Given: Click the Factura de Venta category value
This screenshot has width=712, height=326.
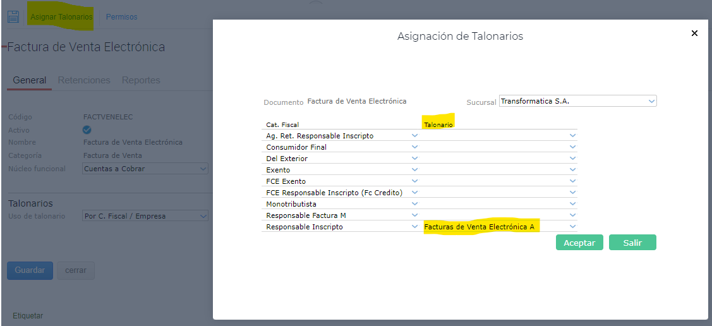Looking at the screenshot, I should pyautogui.click(x=112, y=155).
